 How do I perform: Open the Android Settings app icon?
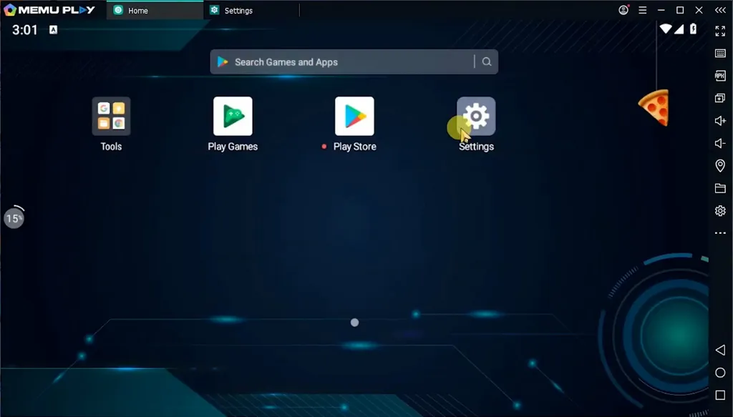(x=476, y=117)
